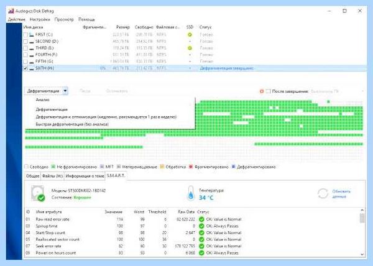Image resolution: width=373 pixels, height=266 pixels.
Task: Choose Дефрагментация in the dropdown list
Action: coord(52,109)
